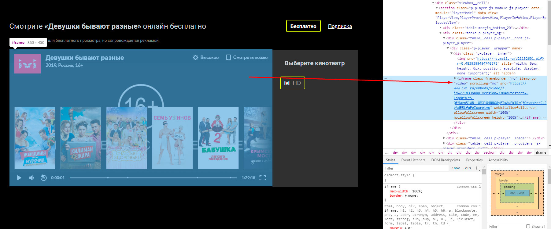
Task: Click the three dots beside the iframe row
Action: (x=385, y=78)
